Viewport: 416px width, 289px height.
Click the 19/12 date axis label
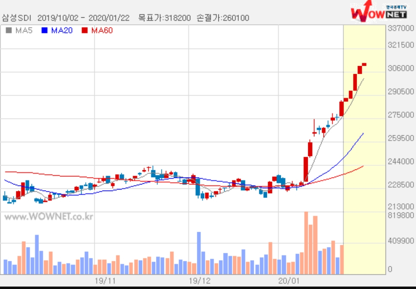[x=199, y=281]
